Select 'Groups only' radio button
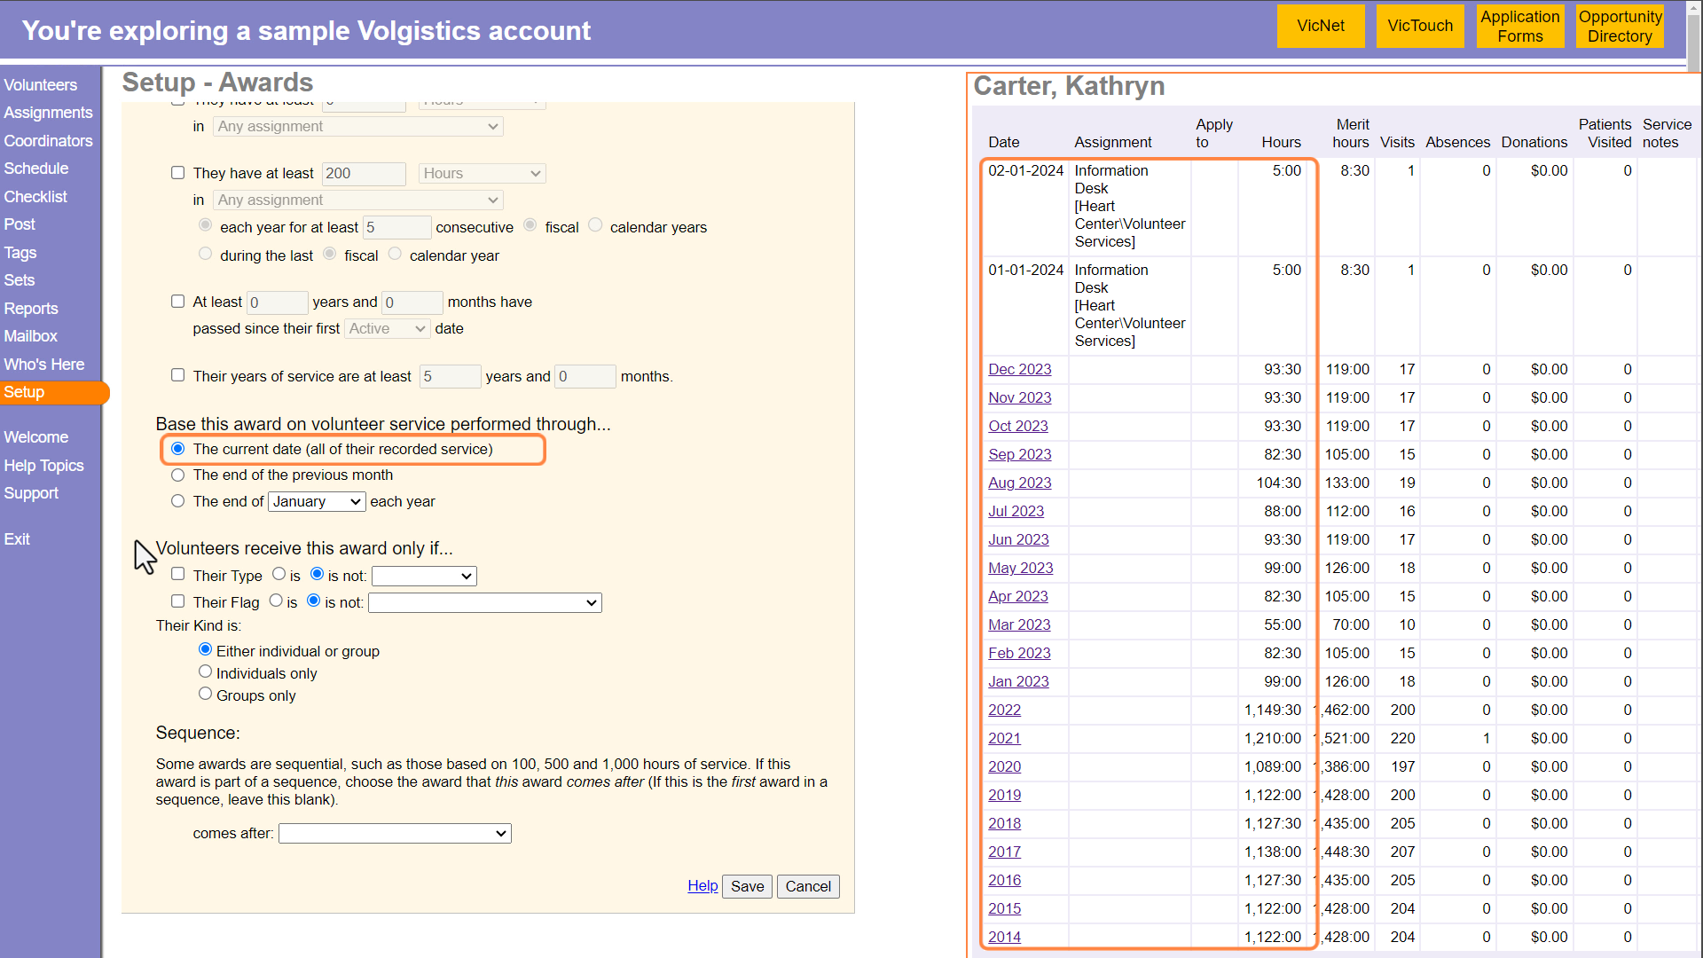Screen dimensions: 1703x958 click(206, 694)
